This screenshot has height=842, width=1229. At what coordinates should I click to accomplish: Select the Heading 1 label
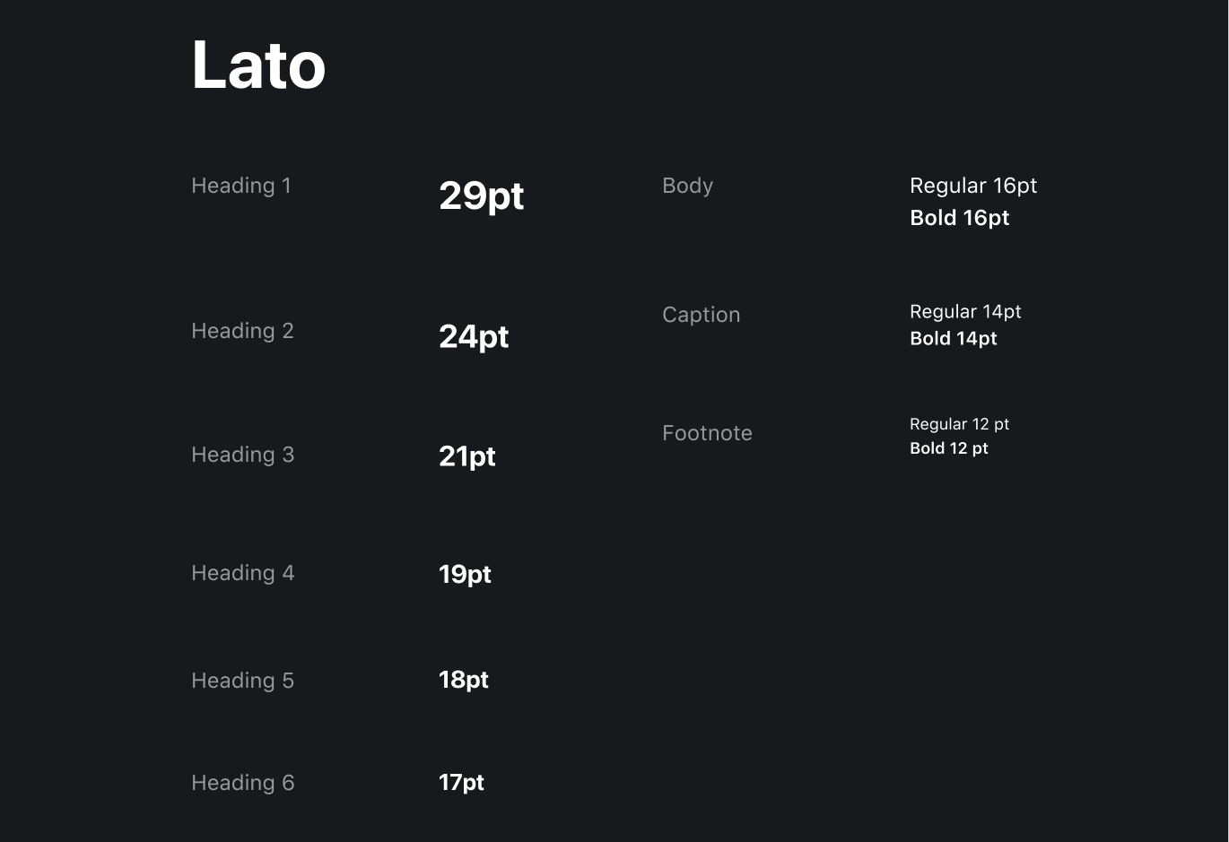tap(241, 186)
